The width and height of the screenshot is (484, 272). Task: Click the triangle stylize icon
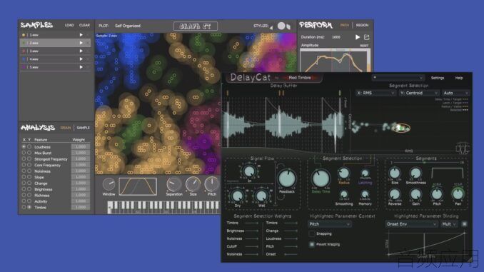(271, 27)
